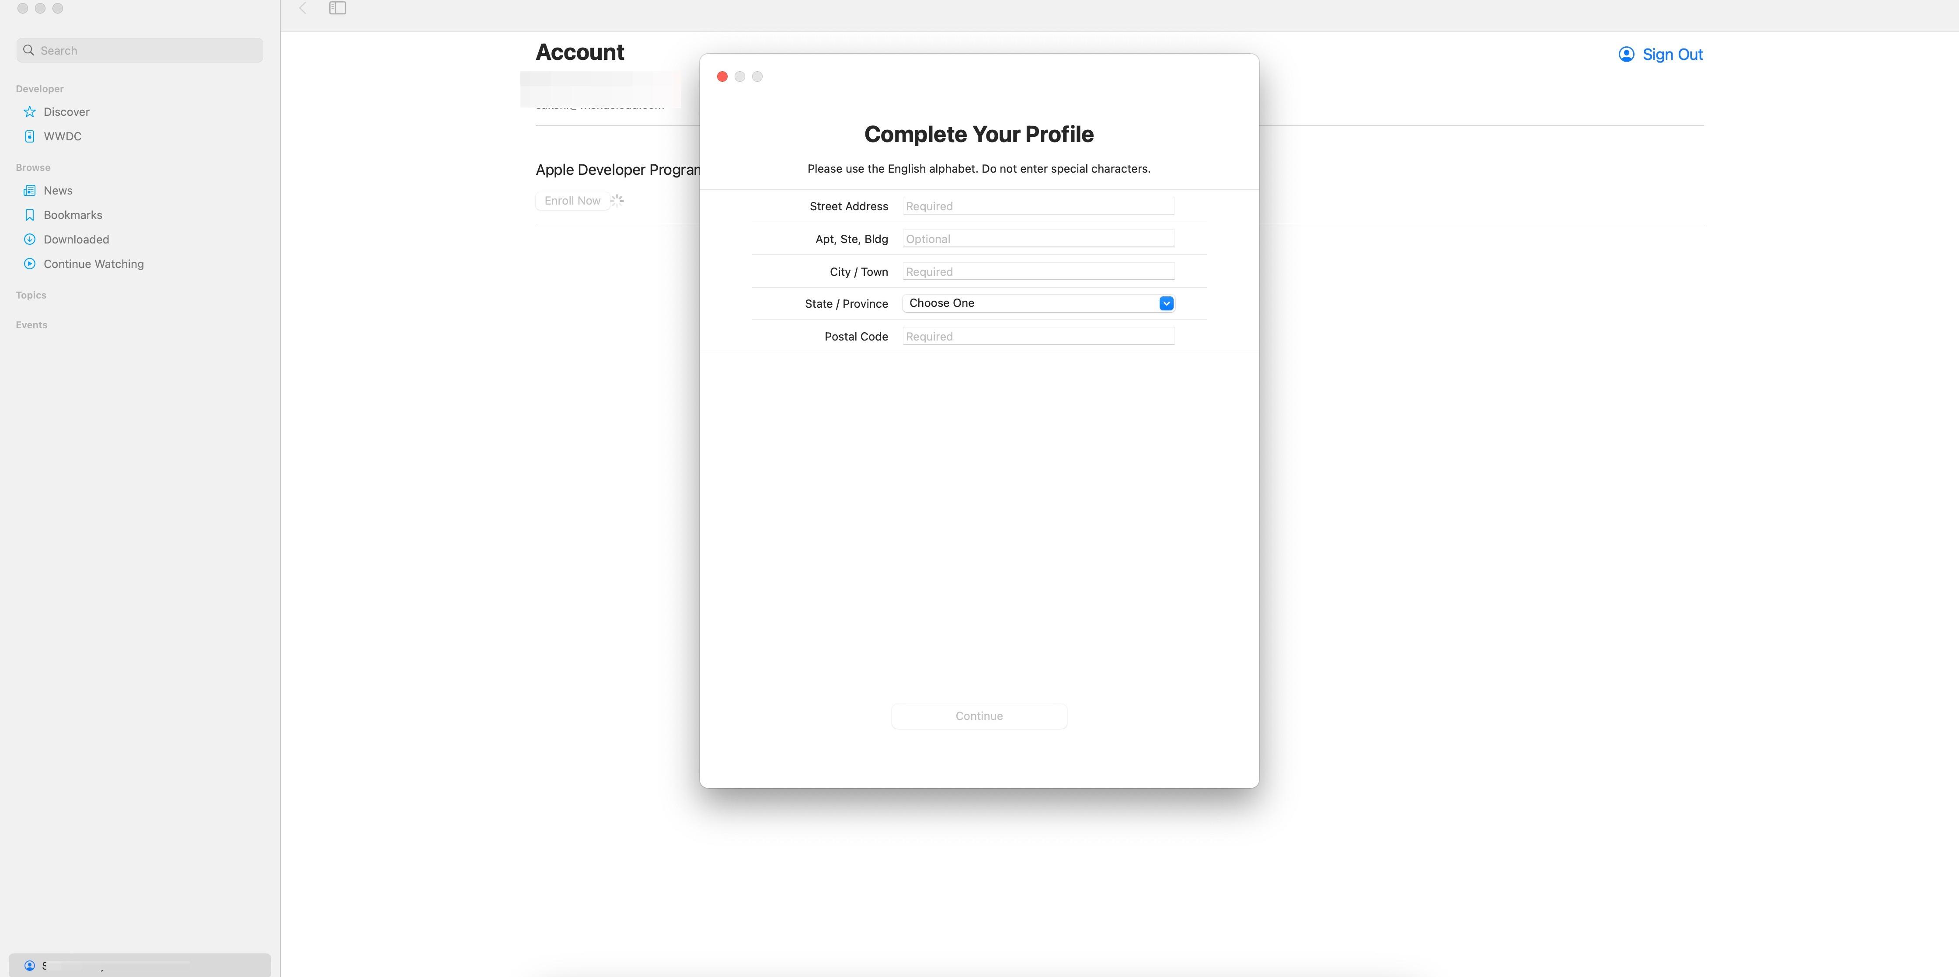The height and width of the screenshot is (977, 1959).
Task: Open the Discover star icon
Action: pos(30,112)
